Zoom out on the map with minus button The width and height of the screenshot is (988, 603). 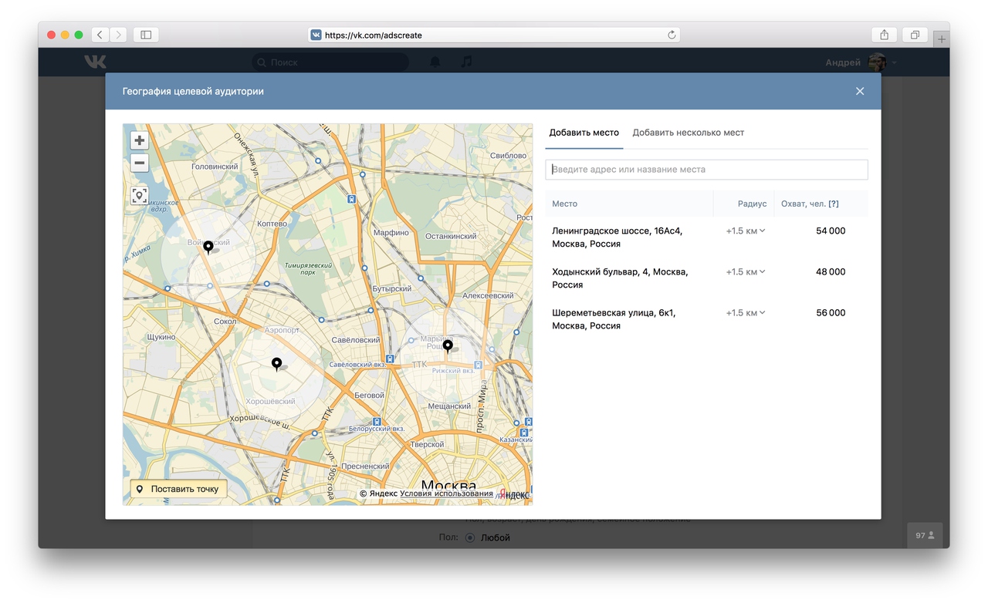139,163
